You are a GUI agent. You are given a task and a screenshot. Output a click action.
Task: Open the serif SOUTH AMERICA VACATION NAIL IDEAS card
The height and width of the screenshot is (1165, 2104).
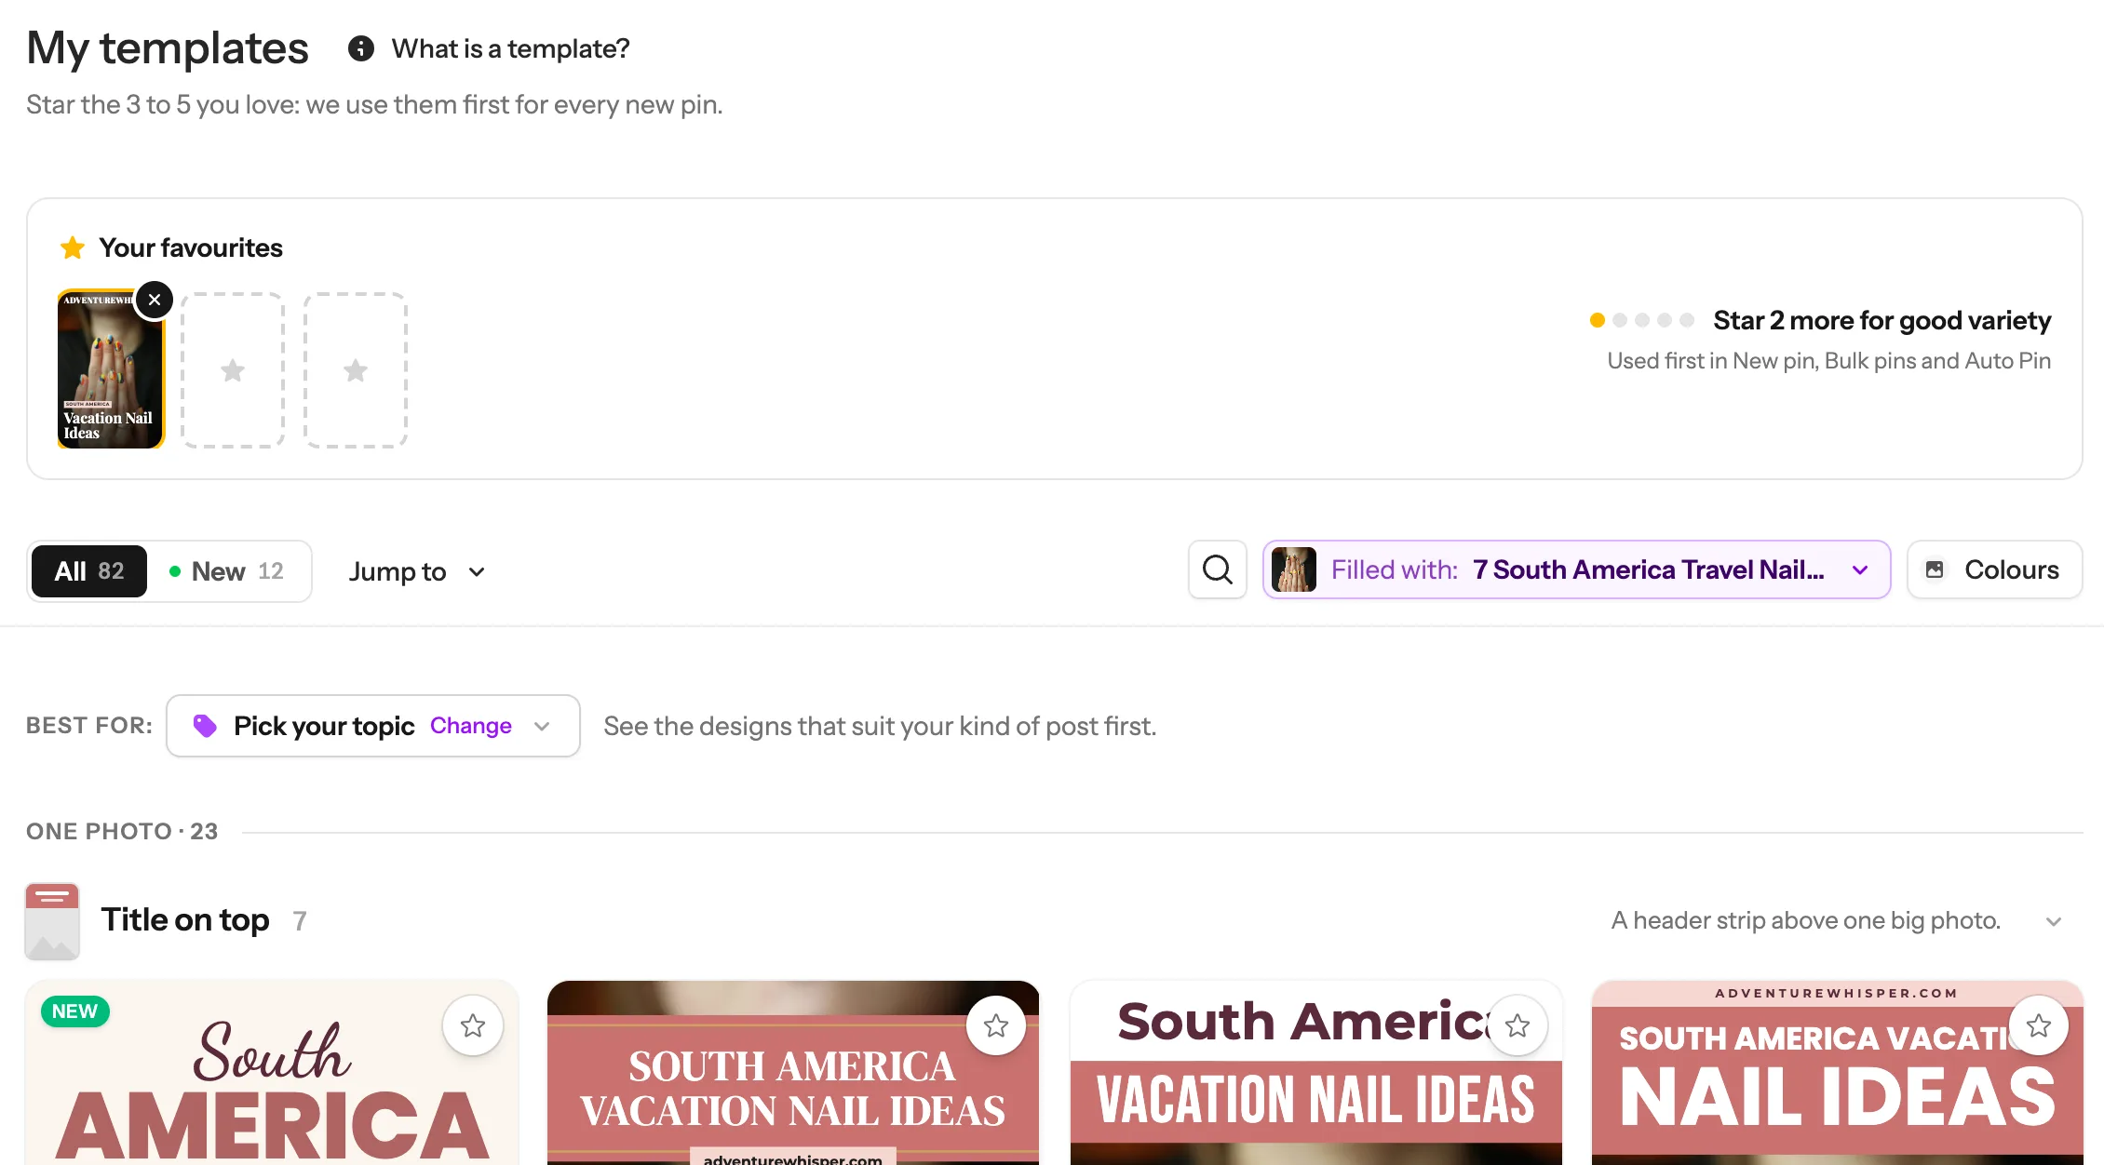tap(793, 1073)
